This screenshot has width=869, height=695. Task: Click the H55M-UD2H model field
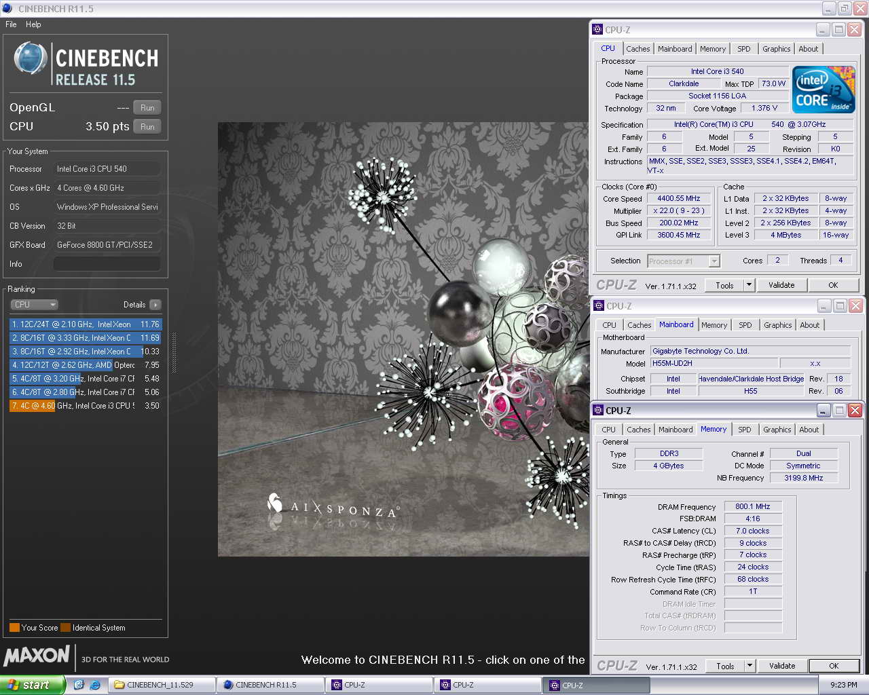tap(714, 364)
